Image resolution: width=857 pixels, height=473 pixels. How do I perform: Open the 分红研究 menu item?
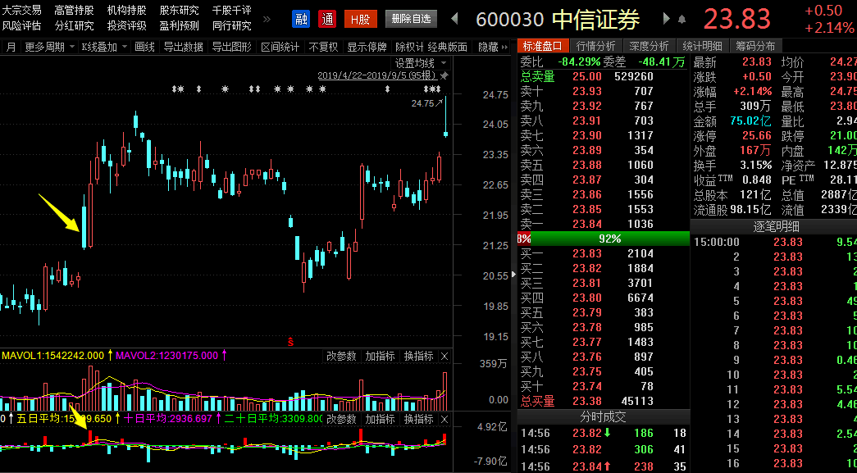click(74, 25)
